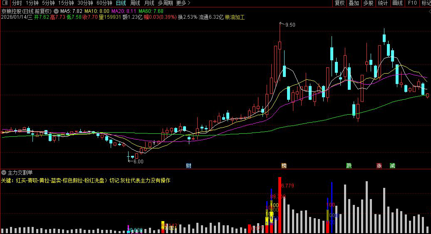Screen dimensions: 431x234
Task: Click the MA60: 7.68 indicator value
Action: pos(151,11)
